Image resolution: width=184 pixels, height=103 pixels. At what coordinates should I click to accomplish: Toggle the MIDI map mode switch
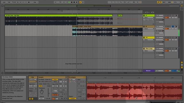(169, 2)
